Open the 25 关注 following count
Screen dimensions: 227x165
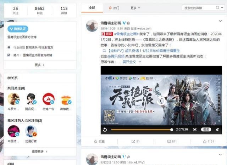pos(16,10)
